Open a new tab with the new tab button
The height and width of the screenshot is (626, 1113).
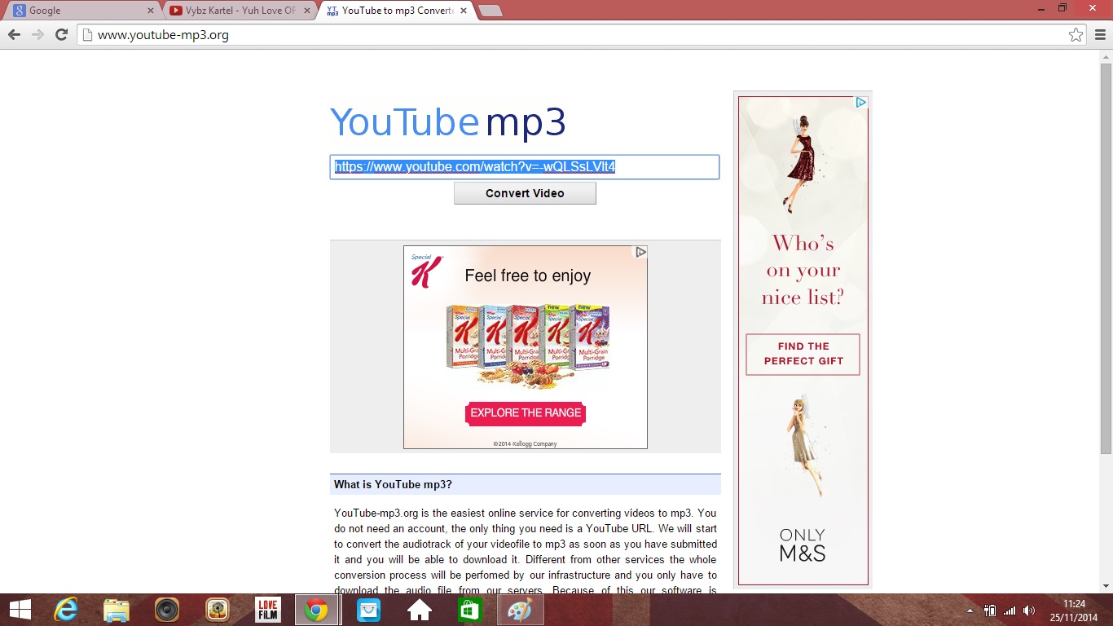491,11
